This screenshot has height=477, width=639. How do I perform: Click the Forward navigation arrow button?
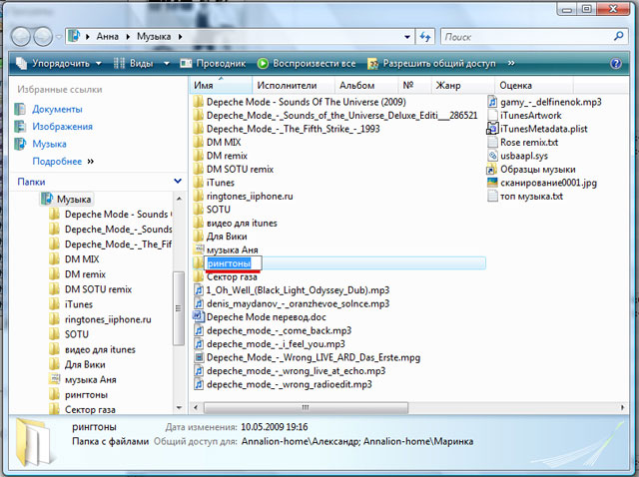(43, 37)
